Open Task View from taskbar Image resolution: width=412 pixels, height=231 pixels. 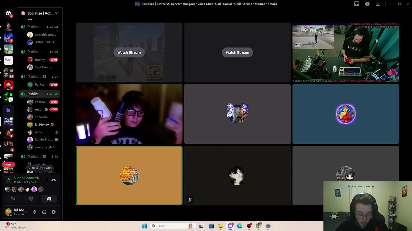[x=201, y=226]
